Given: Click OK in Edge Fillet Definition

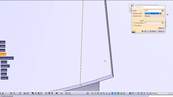Looking at the screenshot, I should (145, 31).
